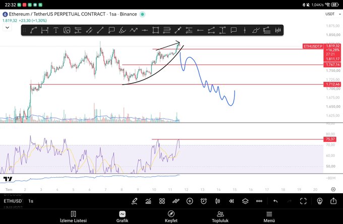
Task: Open the ETHUSD symbol search
Action: 13,201
